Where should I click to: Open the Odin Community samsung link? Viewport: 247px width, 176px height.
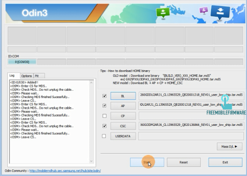click(65, 171)
